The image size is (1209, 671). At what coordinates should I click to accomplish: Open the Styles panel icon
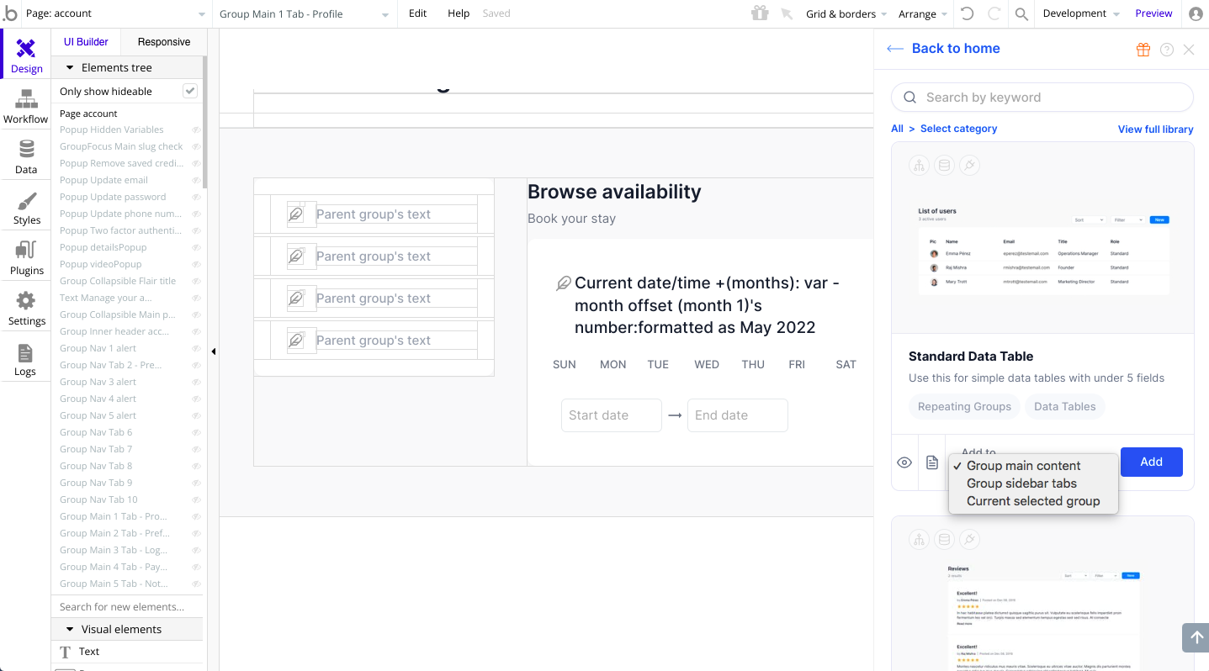click(26, 208)
